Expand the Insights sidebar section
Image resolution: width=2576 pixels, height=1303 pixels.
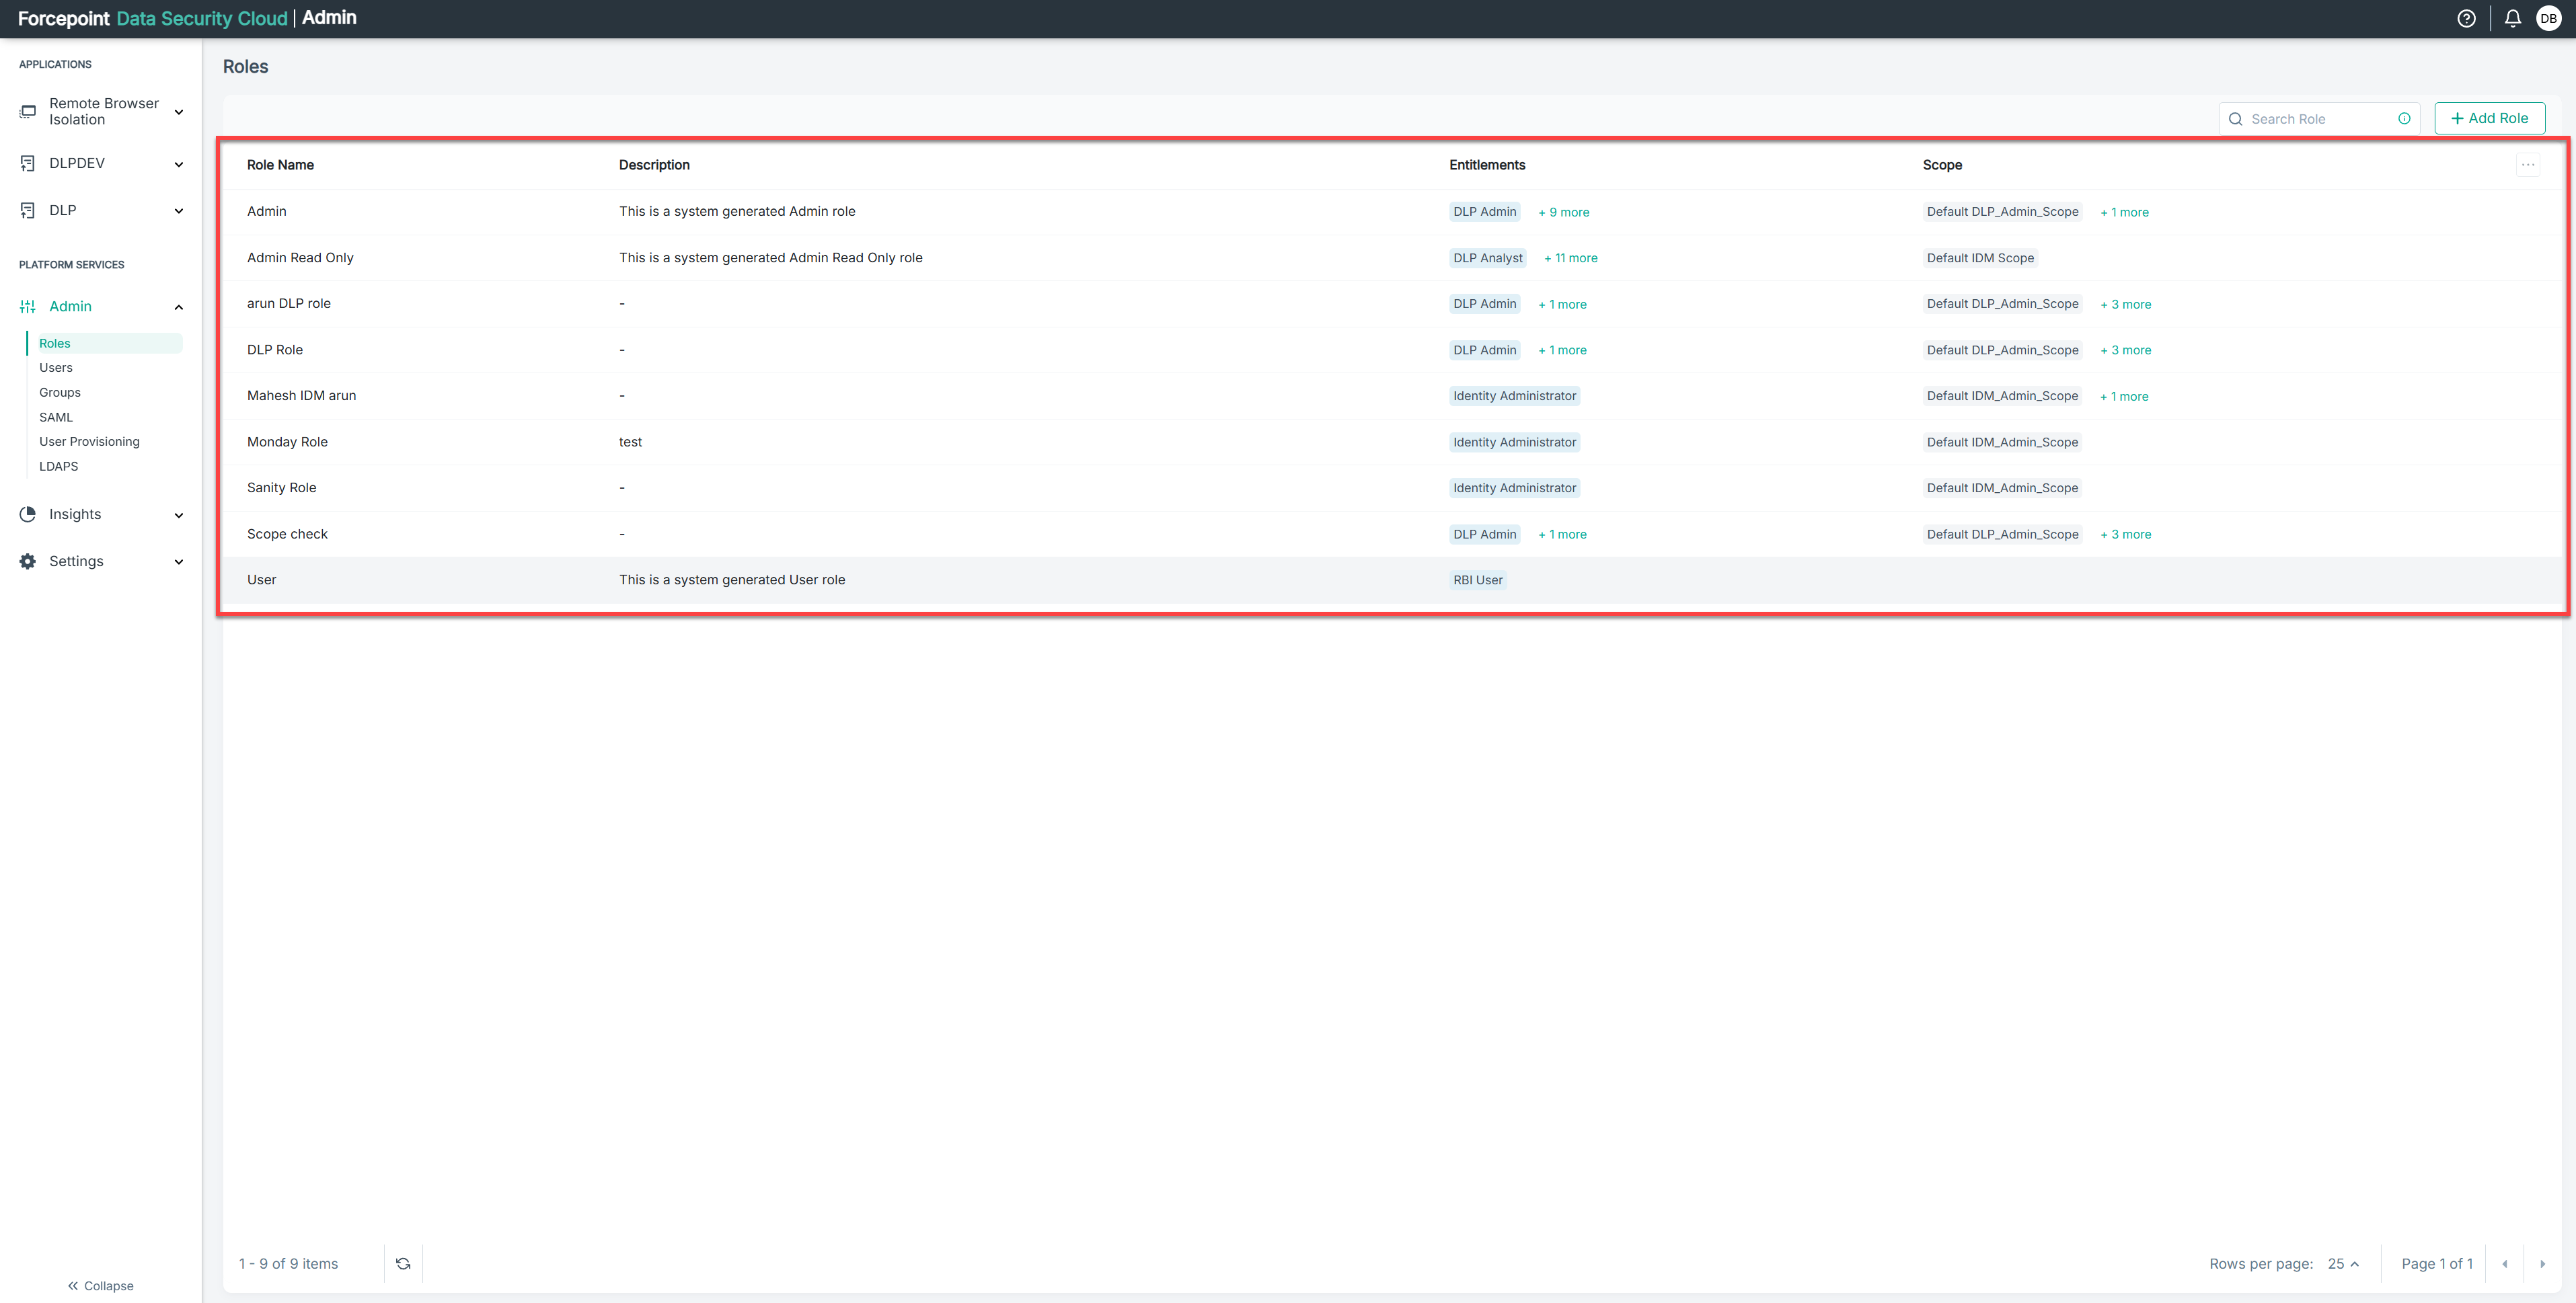pos(179,515)
